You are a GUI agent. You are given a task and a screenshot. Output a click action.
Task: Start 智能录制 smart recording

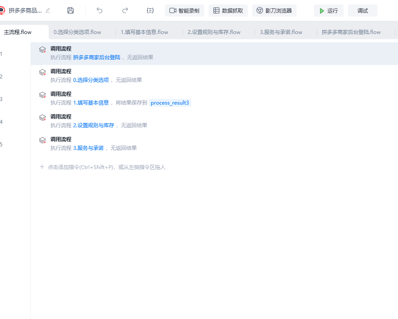click(185, 10)
